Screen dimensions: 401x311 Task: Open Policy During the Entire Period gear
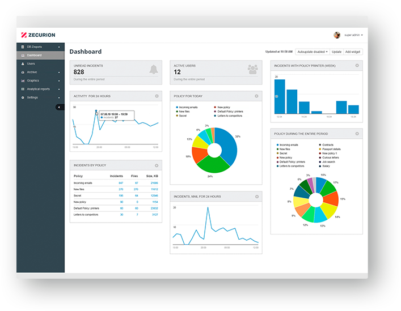coord(357,134)
